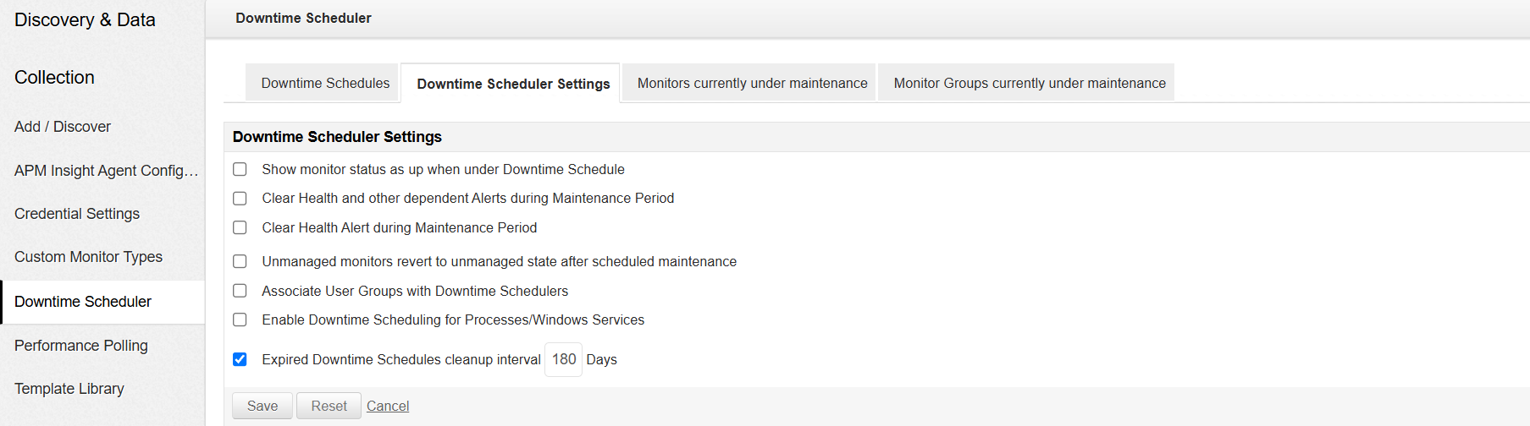Check Clear Health and other dependent Alerts
Image resolution: width=1530 pixels, height=426 pixels.
[x=240, y=199]
